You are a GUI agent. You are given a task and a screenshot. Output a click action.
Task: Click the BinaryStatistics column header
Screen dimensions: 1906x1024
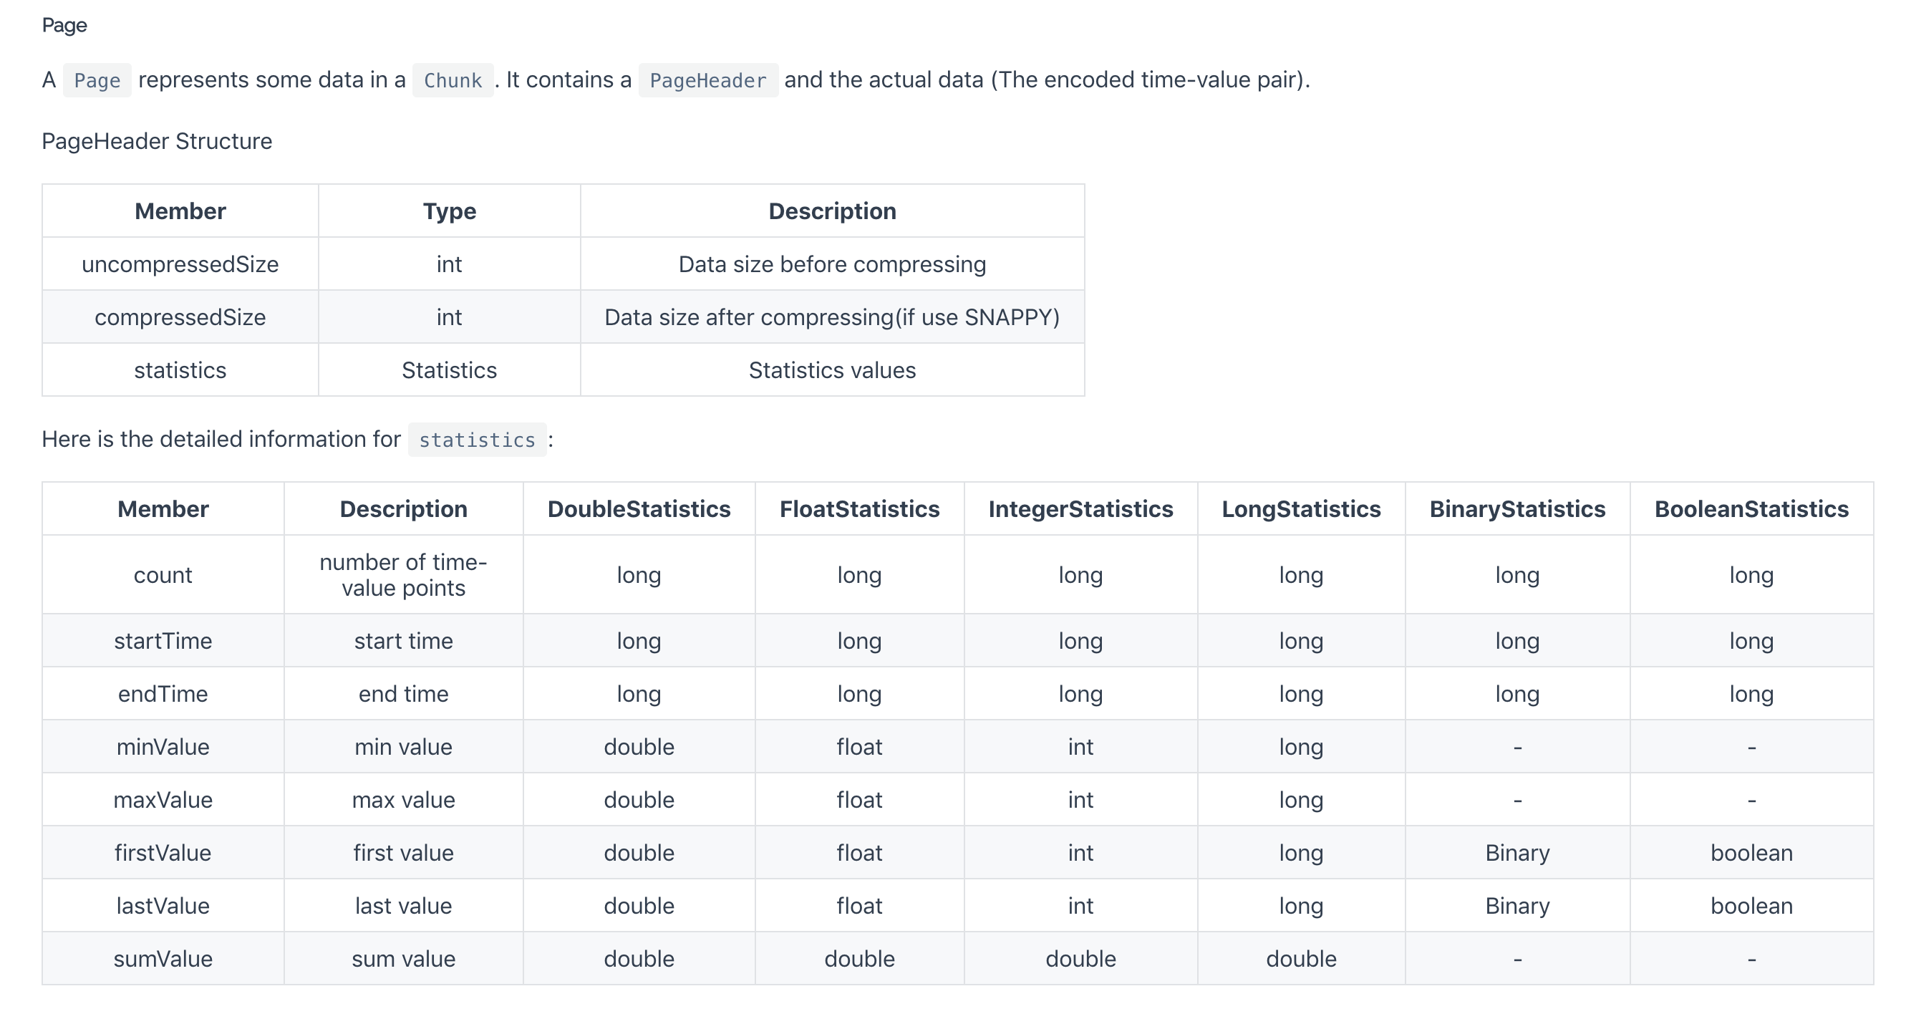[1516, 509]
